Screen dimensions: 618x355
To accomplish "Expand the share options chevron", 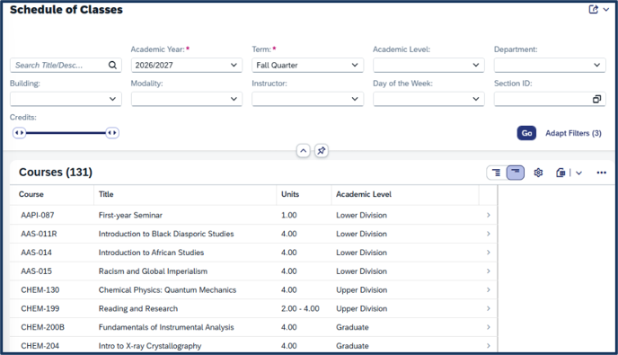I will tap(606, 10).
